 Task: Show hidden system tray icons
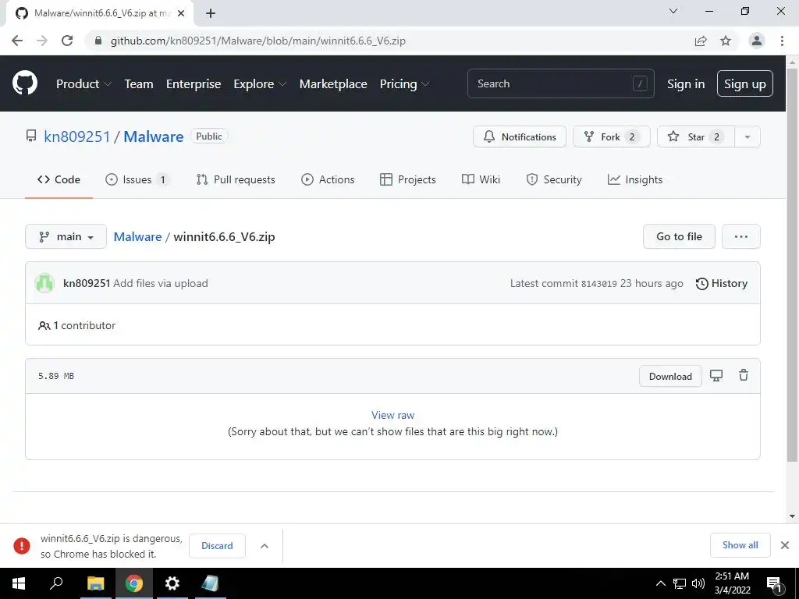tap(660, 583)
